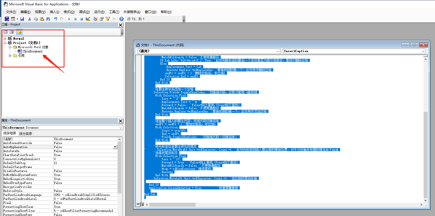Open the Project Explorer from the toolbar
The image size is (435, 216).
(x=95, y=19)
